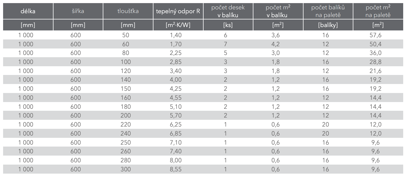Select thermal resistance value 4,00
Screen dimensions: 406x177
tap(176, 80)
